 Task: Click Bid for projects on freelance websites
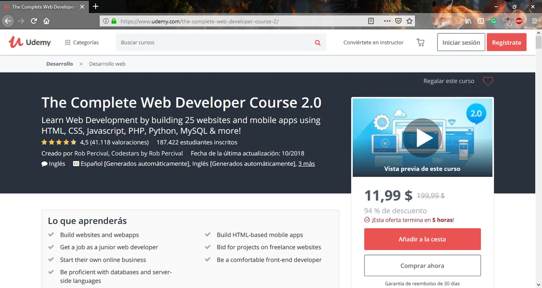point(269,247)
